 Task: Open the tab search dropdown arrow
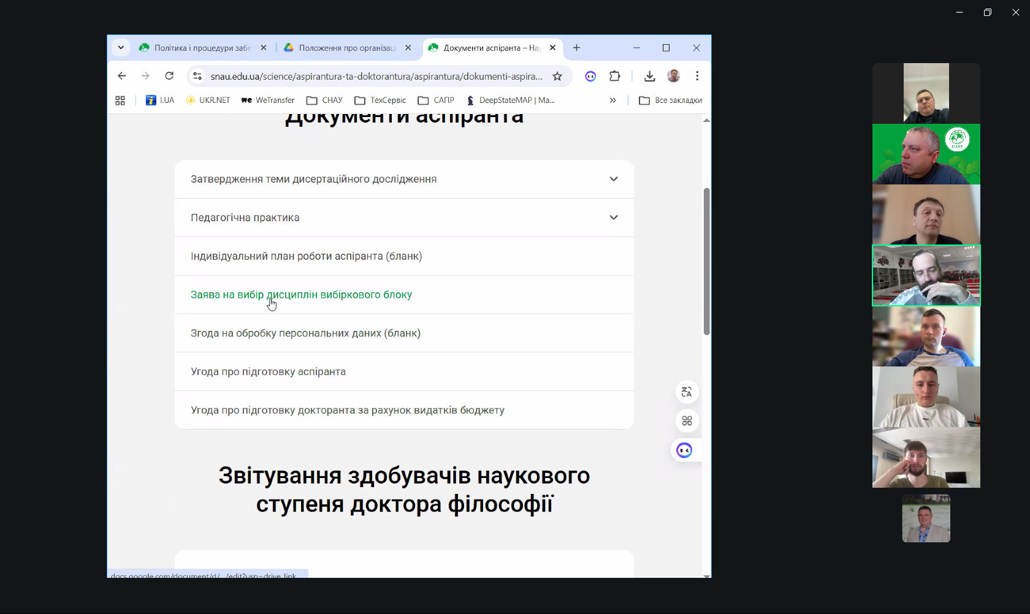tap(121, 48)
